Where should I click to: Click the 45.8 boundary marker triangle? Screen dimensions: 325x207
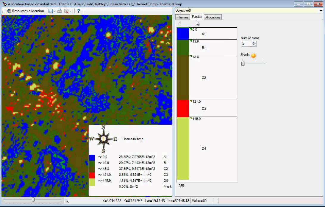coord(191,57)
